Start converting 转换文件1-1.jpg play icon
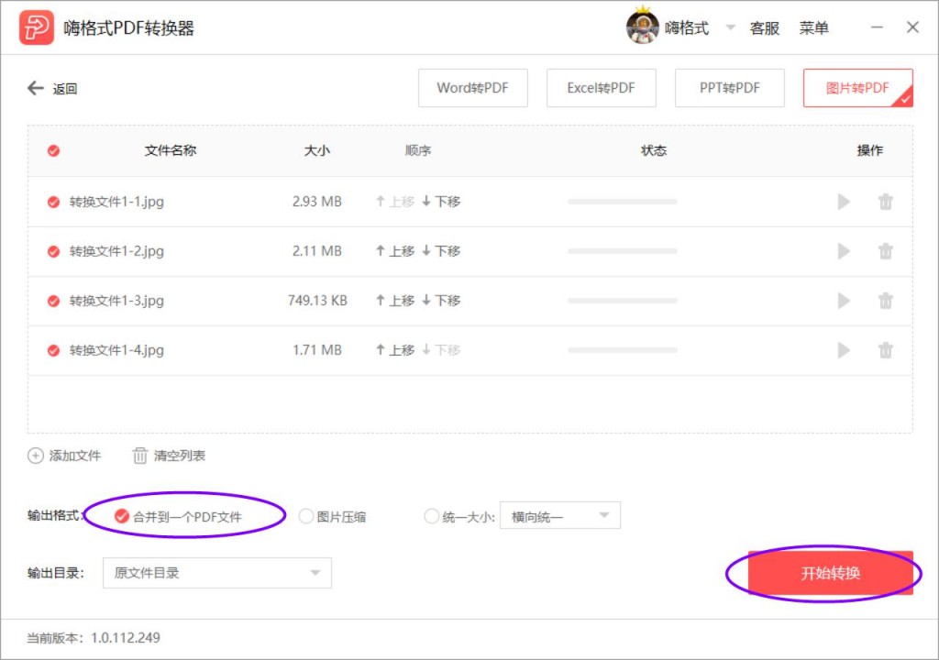Screen dimensions: 939x660 point(844,202)
